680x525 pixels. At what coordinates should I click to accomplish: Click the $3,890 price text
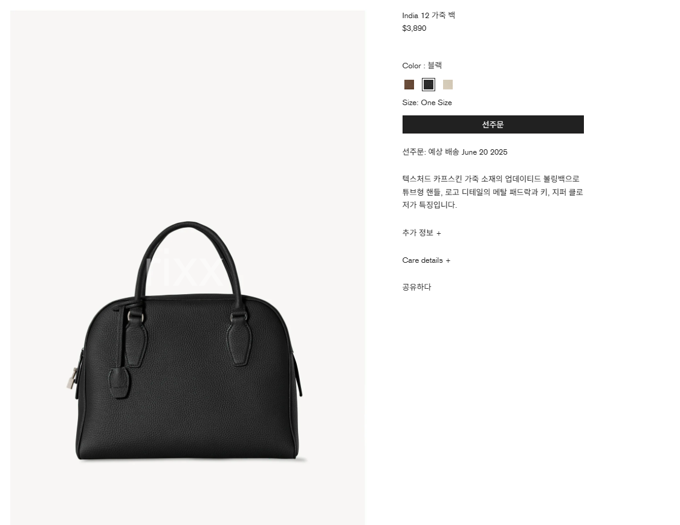coord(414,28)
